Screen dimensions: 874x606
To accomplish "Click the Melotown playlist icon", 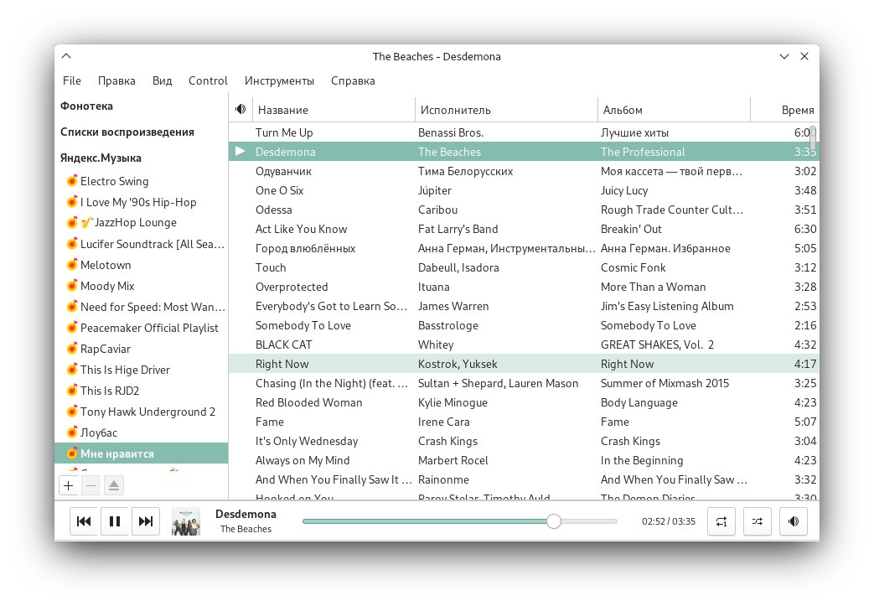I will click(x=72, y=265).
